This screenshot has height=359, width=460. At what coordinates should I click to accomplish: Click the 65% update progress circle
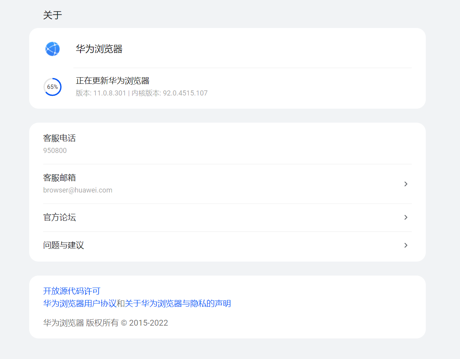(x=52, y=87)
